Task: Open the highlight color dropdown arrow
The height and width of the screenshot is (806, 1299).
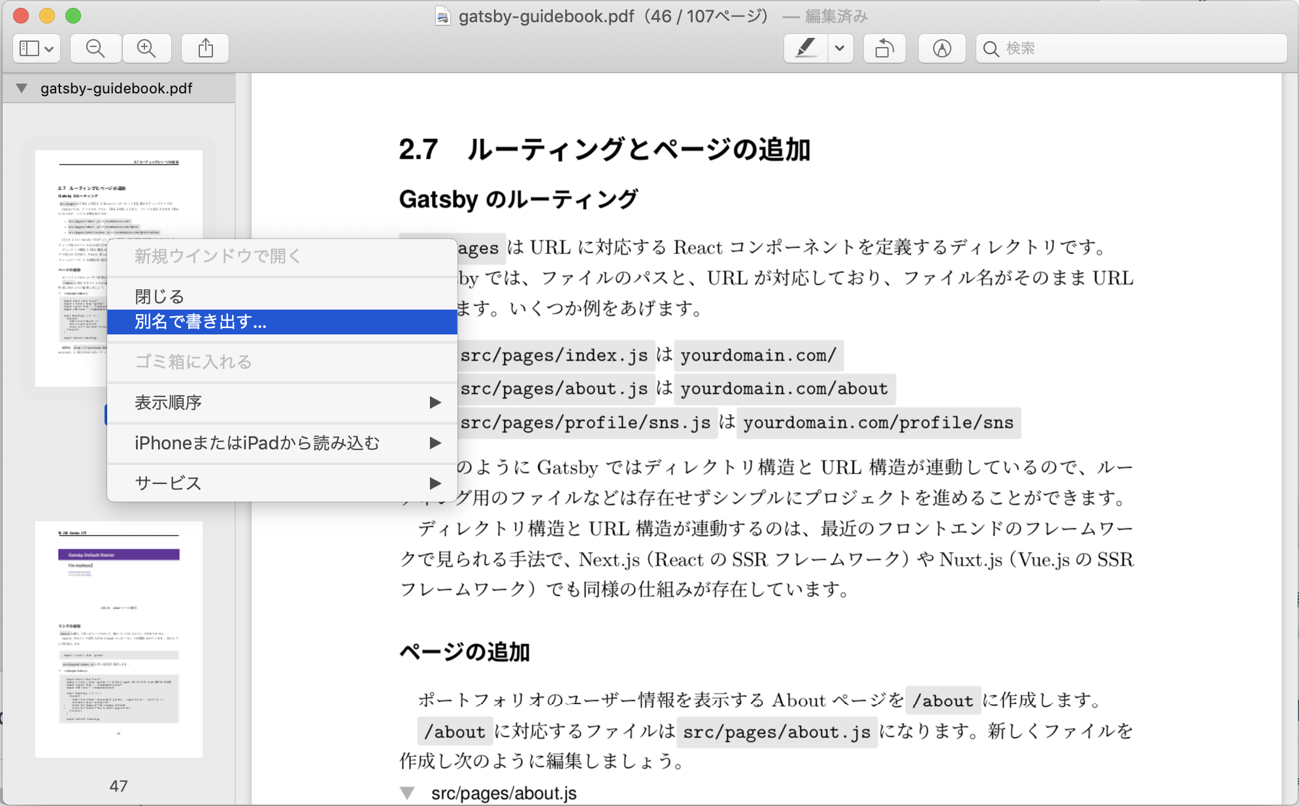Action: tap(840, 48)
